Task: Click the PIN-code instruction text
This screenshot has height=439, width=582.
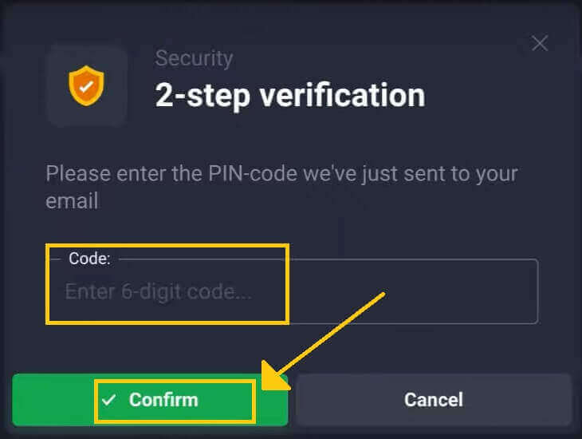Action: pos(281,173)
